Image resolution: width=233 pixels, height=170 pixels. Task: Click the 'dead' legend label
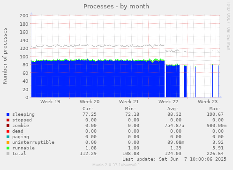(18, 131)
